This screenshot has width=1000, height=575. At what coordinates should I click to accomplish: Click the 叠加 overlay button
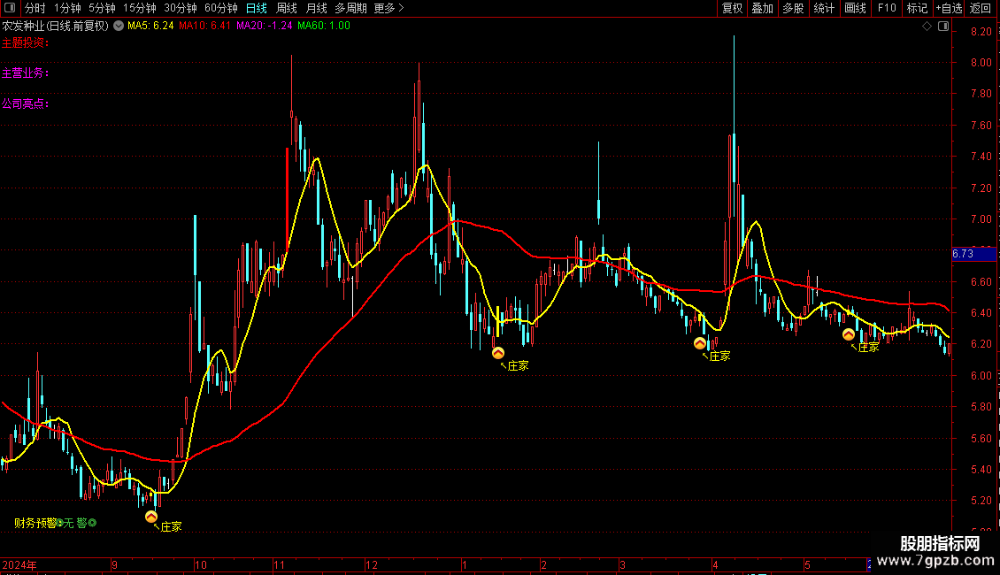[762, 8]
